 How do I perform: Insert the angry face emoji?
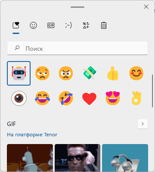click(66, 73)
